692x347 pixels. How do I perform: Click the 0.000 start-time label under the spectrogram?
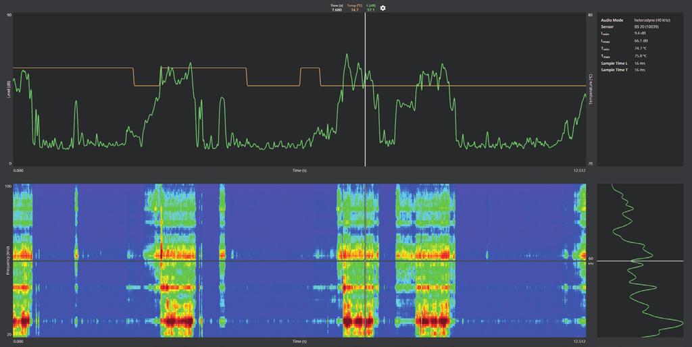pyautogui.click(x=18, y=342)
